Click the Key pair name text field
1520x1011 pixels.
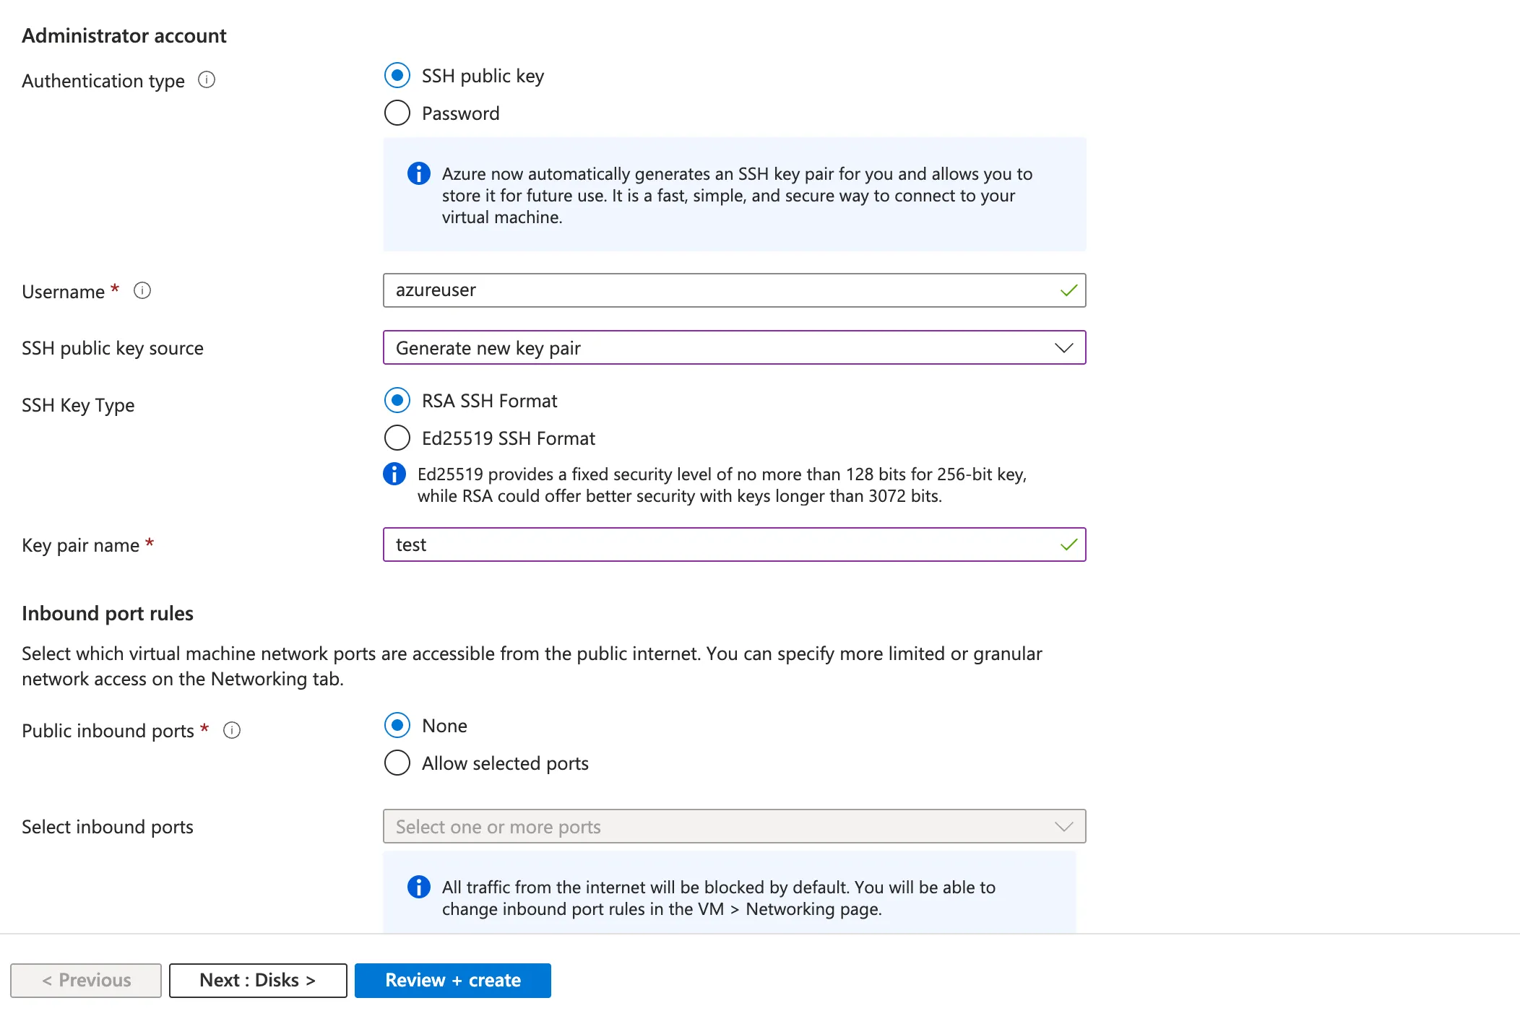point(722,544)
